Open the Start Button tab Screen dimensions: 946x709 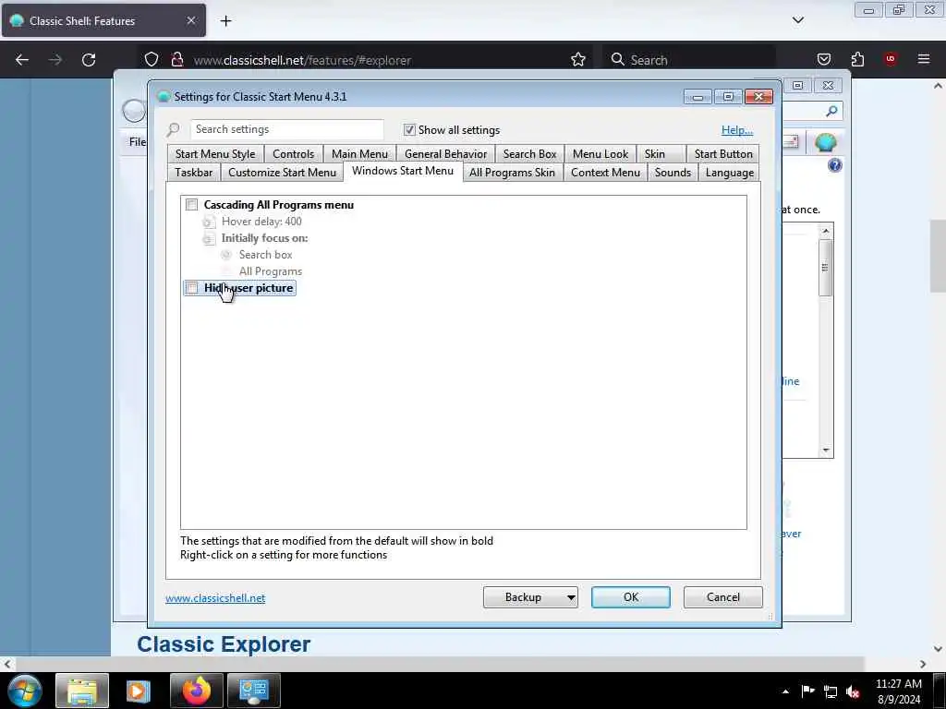[723, 154]
